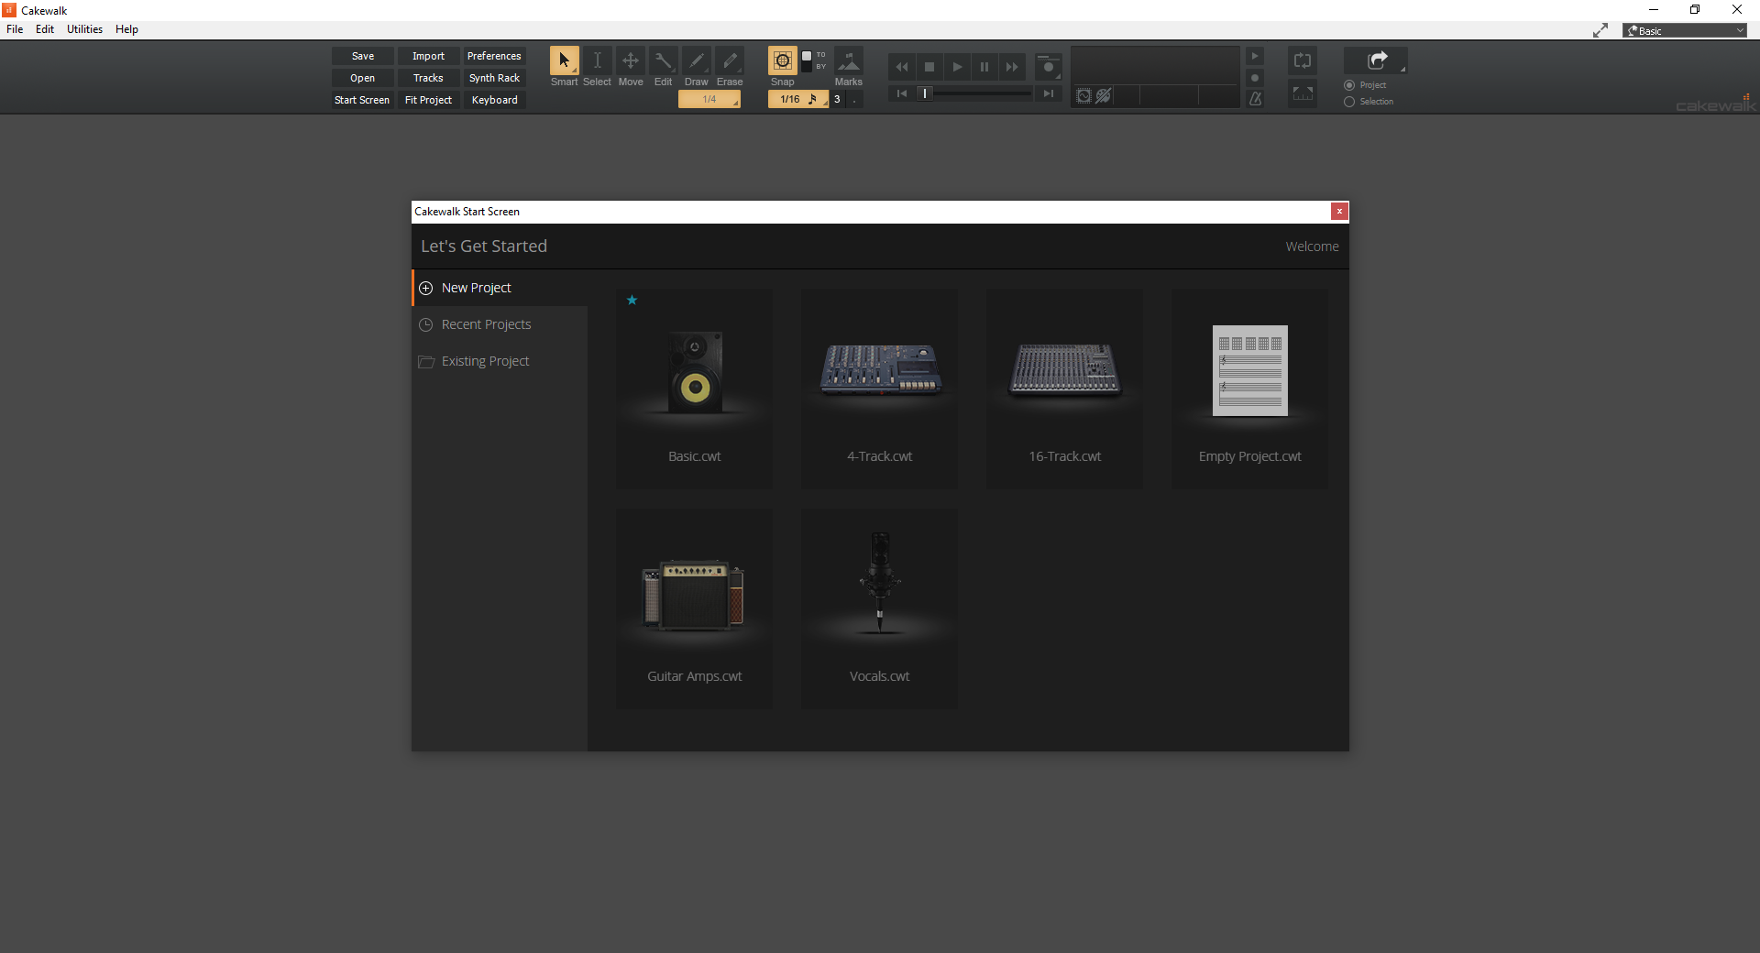Switch to Recent Projects tab
The width and height of the screenshot is (1760, 953).
pos(500,324)
